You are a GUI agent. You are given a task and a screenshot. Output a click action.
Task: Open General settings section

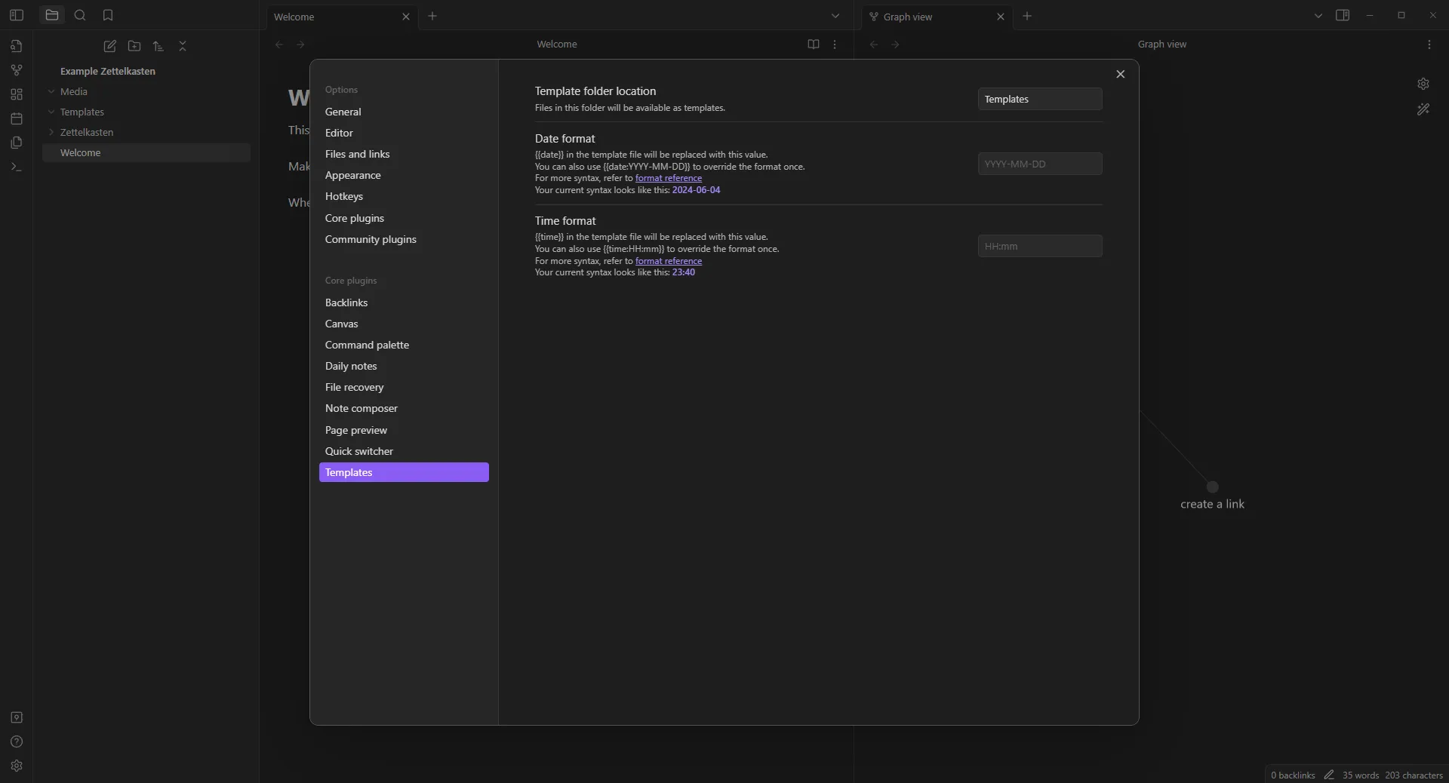(x=404, y=112)
